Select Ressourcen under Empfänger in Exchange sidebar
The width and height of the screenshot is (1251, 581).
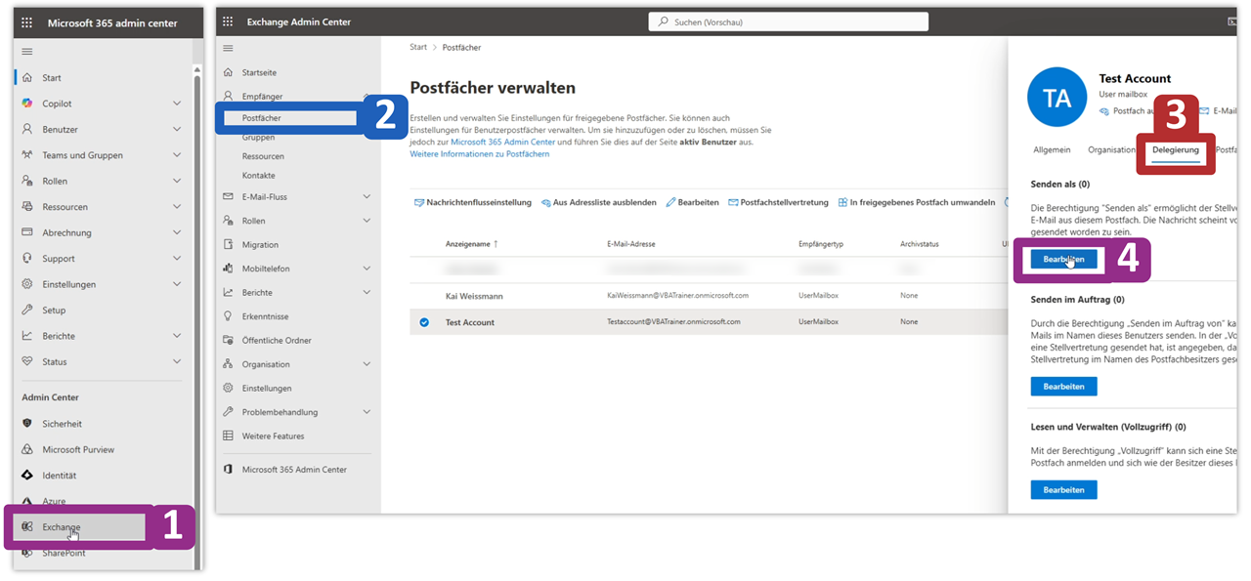point(263,156)
